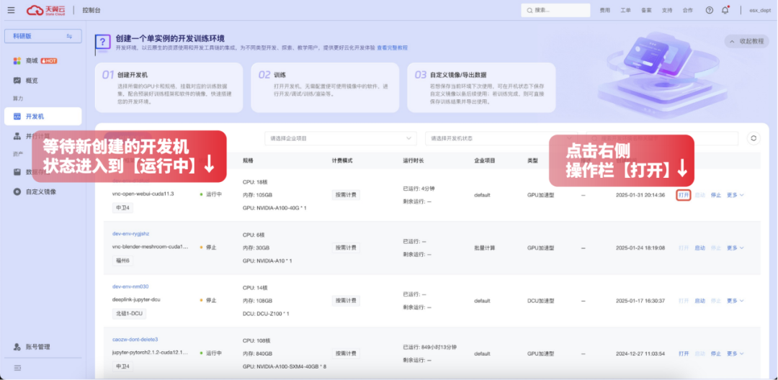
Task: Click the 福州6 region tag
Action: pyautogui.click(x=122, y=261)
